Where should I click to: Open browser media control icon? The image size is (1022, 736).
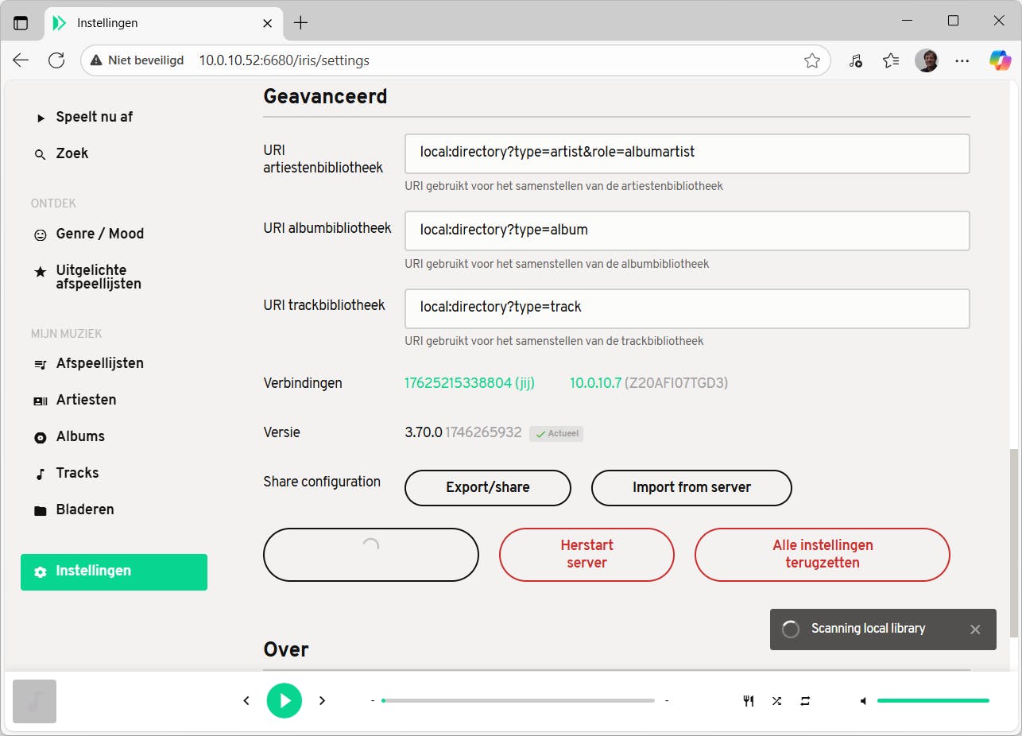(856, 60)
